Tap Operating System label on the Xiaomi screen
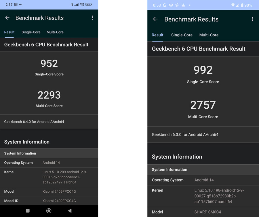The height and width of the screenshot is (217, 259). pos(18,163)
